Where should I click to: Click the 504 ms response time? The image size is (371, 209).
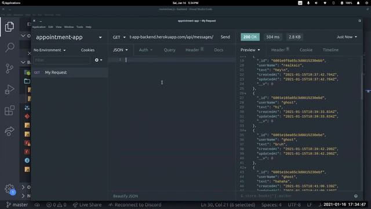tap(272, 37)
